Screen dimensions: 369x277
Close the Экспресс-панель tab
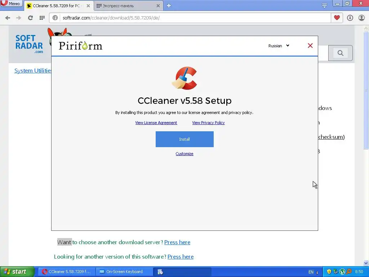coord(158,6)
